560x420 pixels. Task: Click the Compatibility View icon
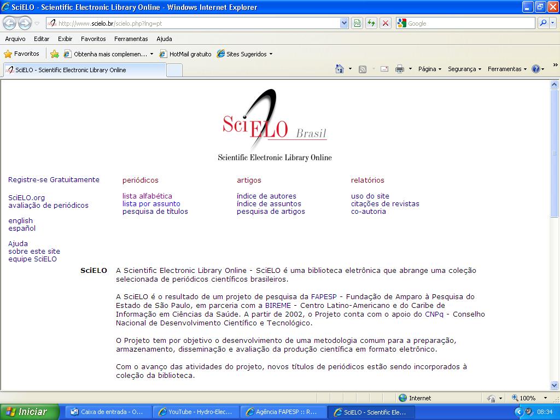point(357,24)
